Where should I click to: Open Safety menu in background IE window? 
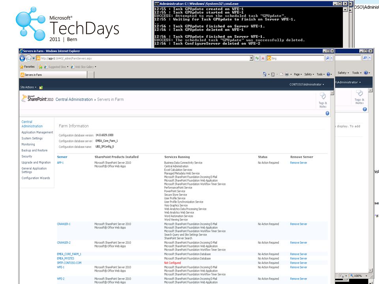tap(343, 73)
